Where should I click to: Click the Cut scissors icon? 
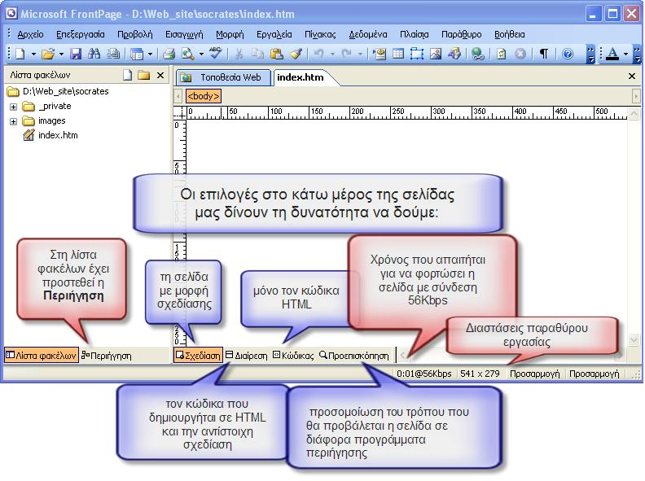pos(239,54)
